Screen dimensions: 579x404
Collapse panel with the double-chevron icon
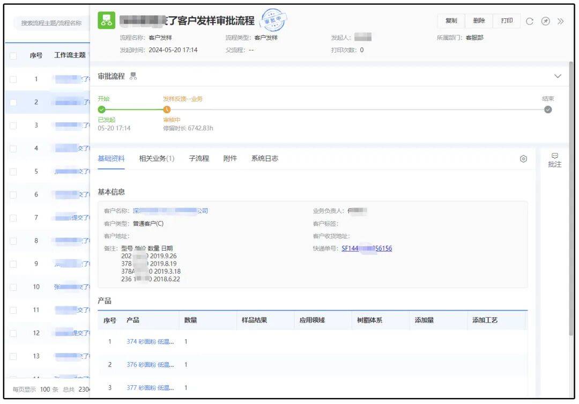click(x=561, y=21)
